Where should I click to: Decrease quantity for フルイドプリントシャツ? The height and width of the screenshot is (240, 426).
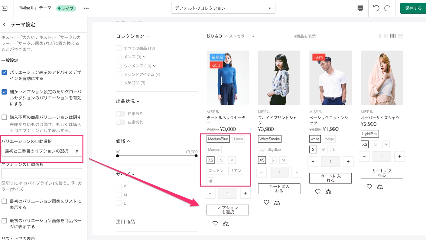coord(262,172)
